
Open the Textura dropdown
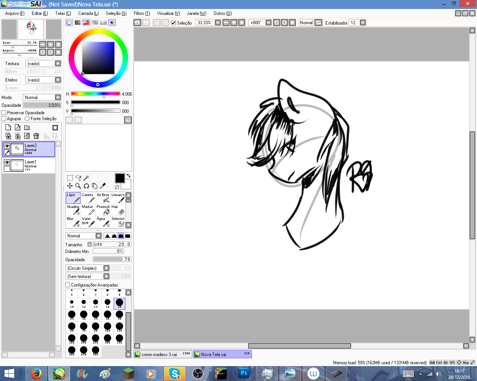[43, 64]
